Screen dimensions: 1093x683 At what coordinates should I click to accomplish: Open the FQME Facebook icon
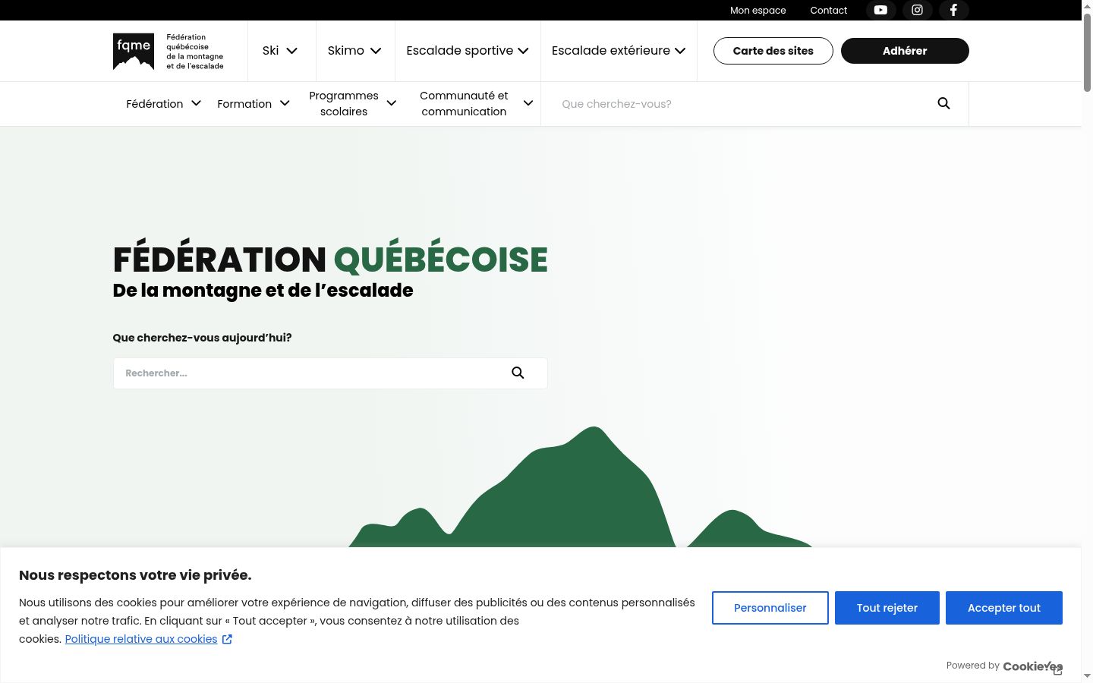pyautogui.click(x=954, y=10)
